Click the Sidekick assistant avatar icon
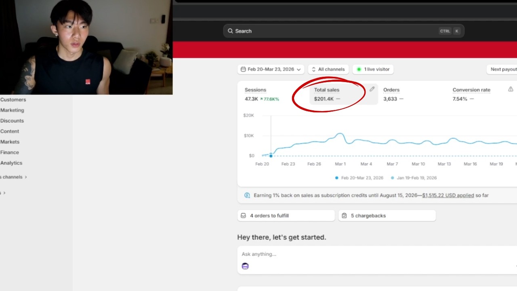The width and height of the screenshot is (517, 291). pyautogui.click(x=245, y=266)
